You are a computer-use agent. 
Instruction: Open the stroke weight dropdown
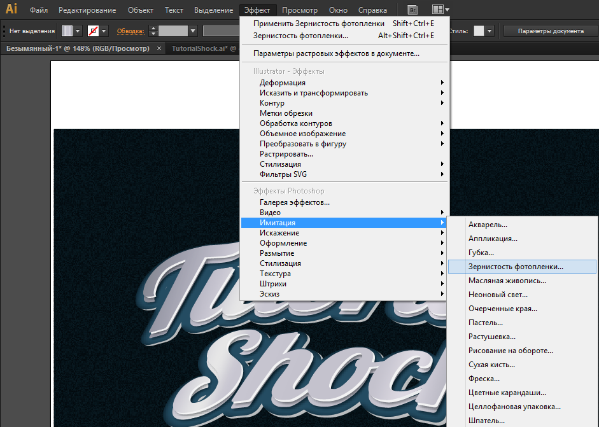point(193,31)
